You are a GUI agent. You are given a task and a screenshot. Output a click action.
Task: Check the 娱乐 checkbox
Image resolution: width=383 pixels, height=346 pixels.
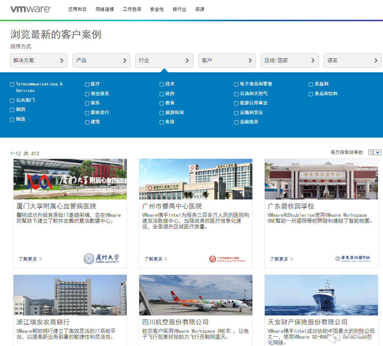[x=87, y=103]
